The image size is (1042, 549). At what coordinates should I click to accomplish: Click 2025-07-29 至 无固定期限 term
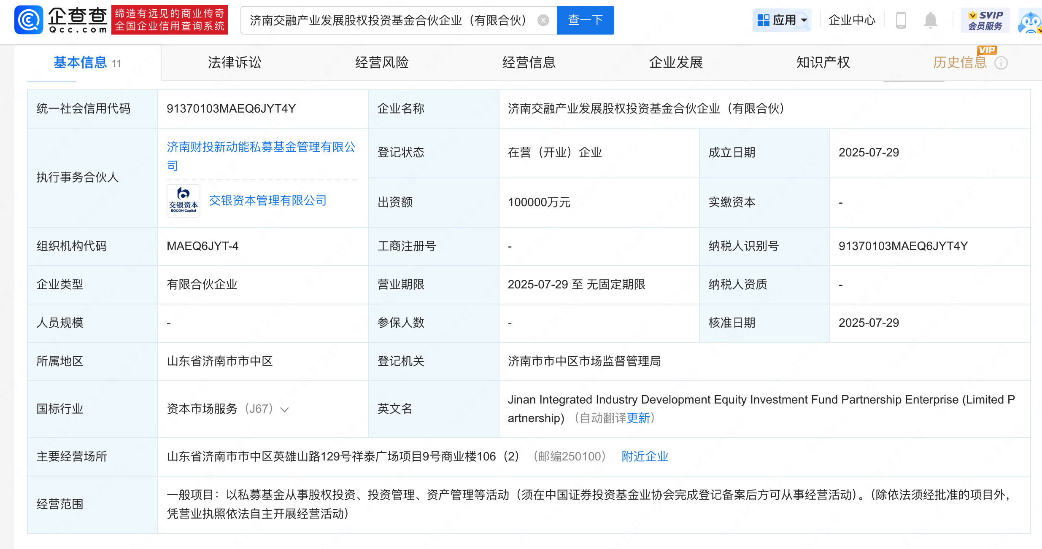(x=577, y=285)
